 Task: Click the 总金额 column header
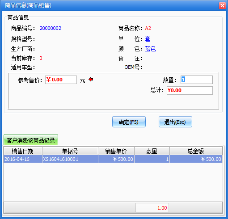pyautogui.click(x=196, y=151)
